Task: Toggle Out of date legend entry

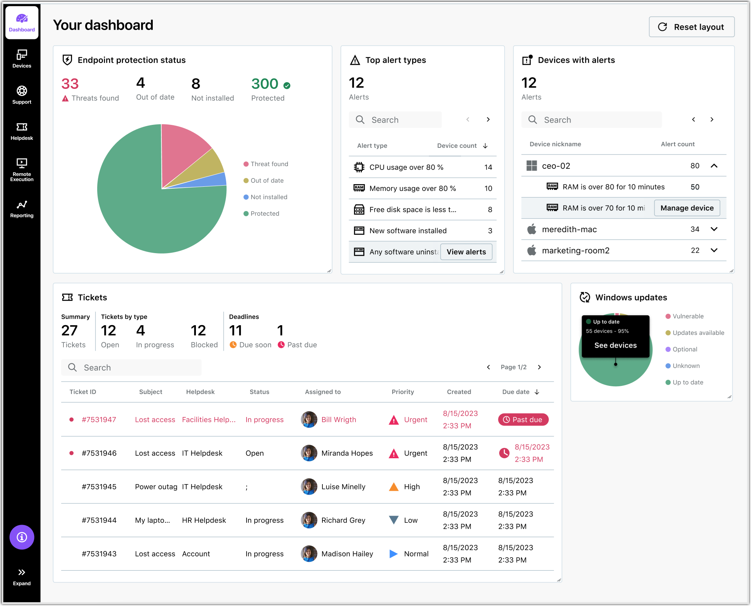Action: (264, 181)
